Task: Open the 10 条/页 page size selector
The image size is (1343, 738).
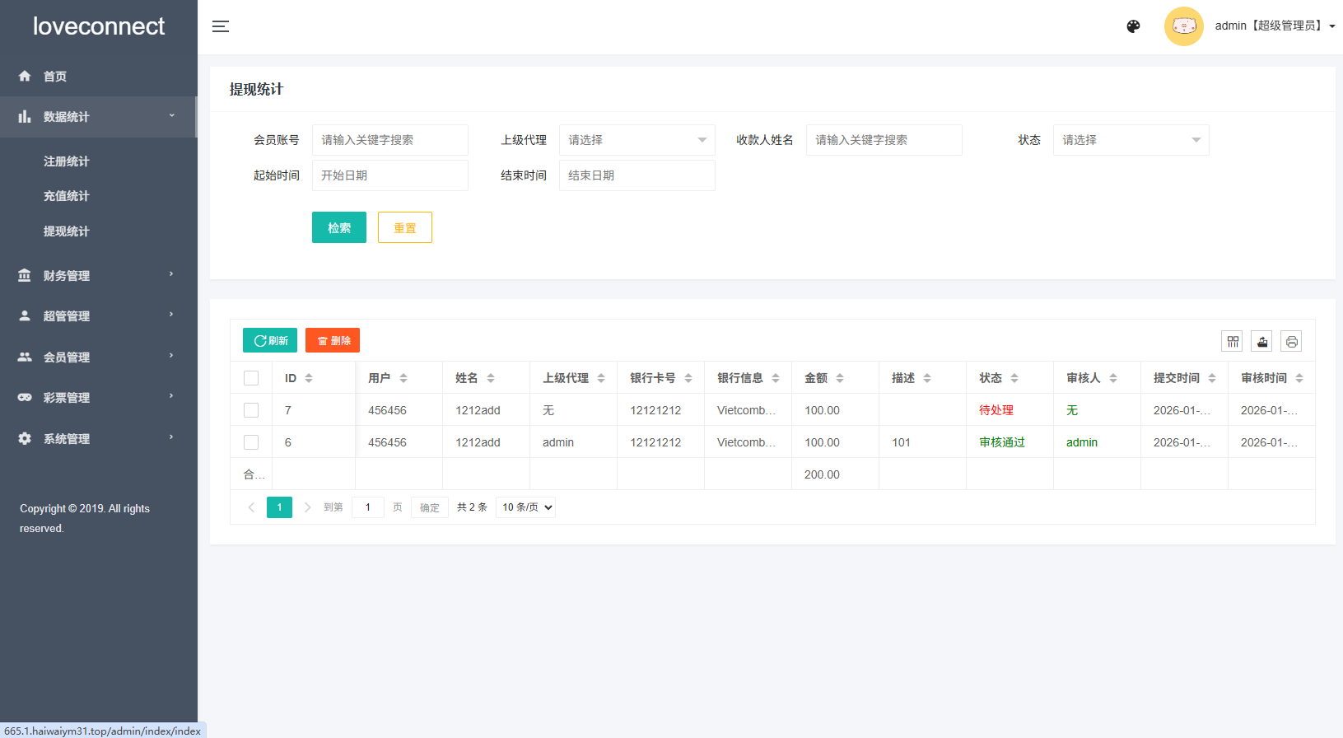Action: point(525,507)
